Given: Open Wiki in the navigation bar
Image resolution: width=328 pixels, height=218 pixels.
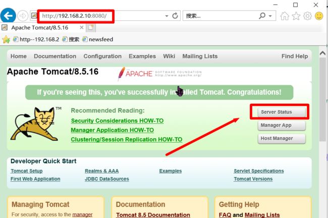Looking at the screenshot, I should point(169,56).
